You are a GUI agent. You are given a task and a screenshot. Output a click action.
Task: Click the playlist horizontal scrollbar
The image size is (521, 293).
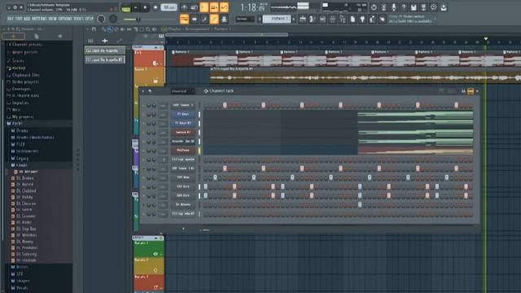[227, 34]
